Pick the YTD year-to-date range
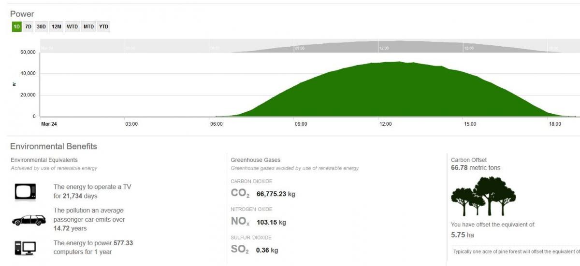Image resolution: width=580 pixels, height=266 pixels. tap(103, 27)
